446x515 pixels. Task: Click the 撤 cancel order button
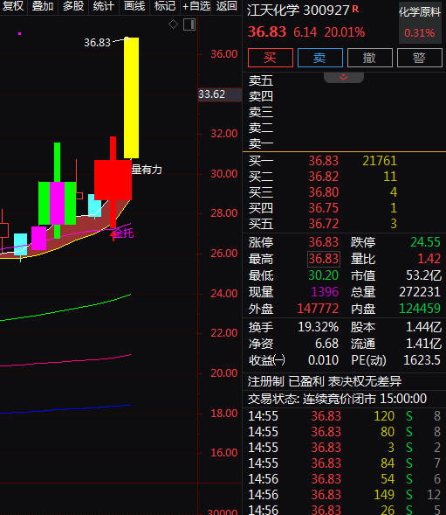[370, 58]
